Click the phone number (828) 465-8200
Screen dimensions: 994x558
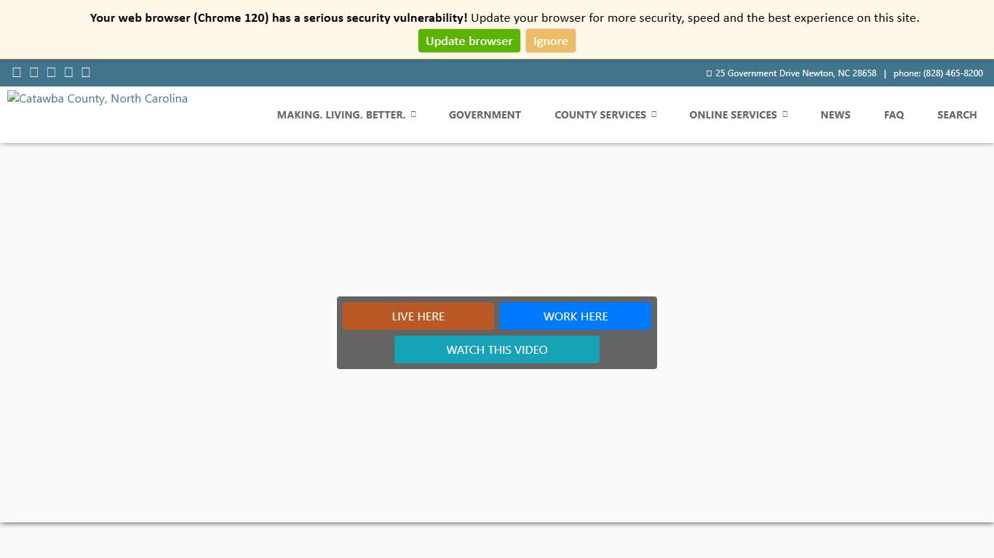[953, 73]
